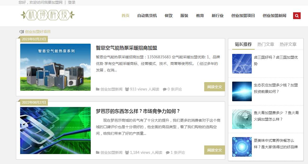Click people icon beside 1,184 views
The width and height of the screenshot is (308, 164).
127,152
